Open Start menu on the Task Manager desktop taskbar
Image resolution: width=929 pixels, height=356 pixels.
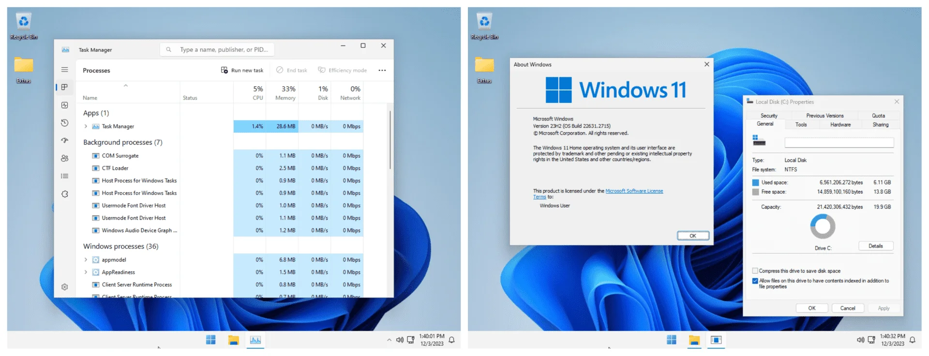point(210,340)
